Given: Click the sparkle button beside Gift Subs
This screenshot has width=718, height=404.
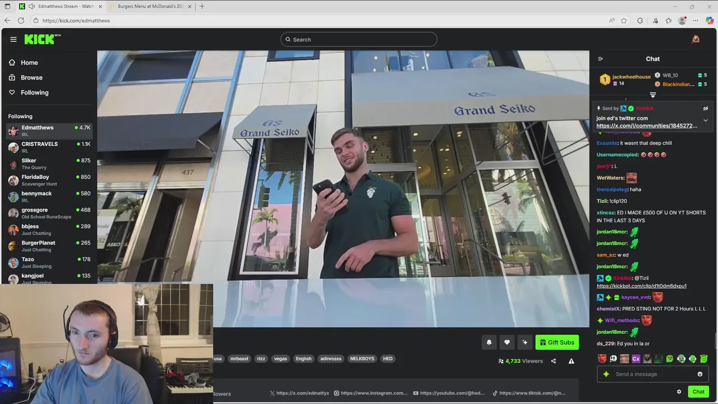Looking at the screenshot, I should click(x=525, y=342).
